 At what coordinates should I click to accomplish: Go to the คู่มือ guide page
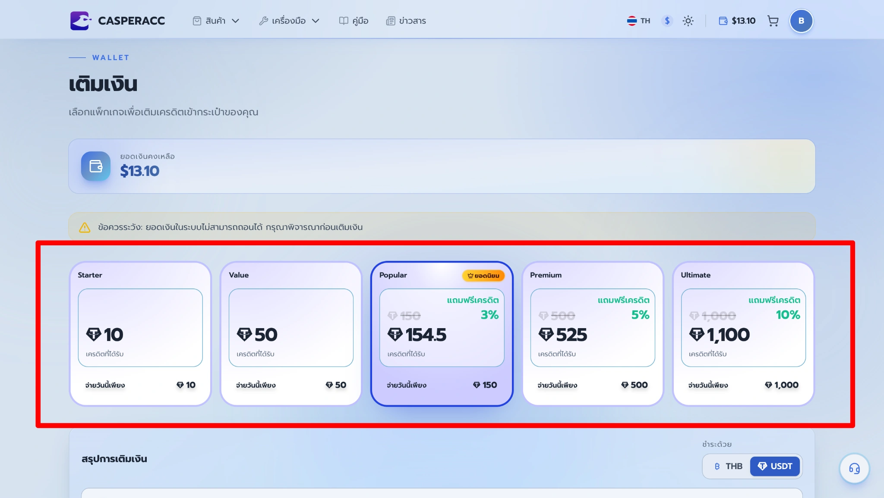[x=354, y=21]
